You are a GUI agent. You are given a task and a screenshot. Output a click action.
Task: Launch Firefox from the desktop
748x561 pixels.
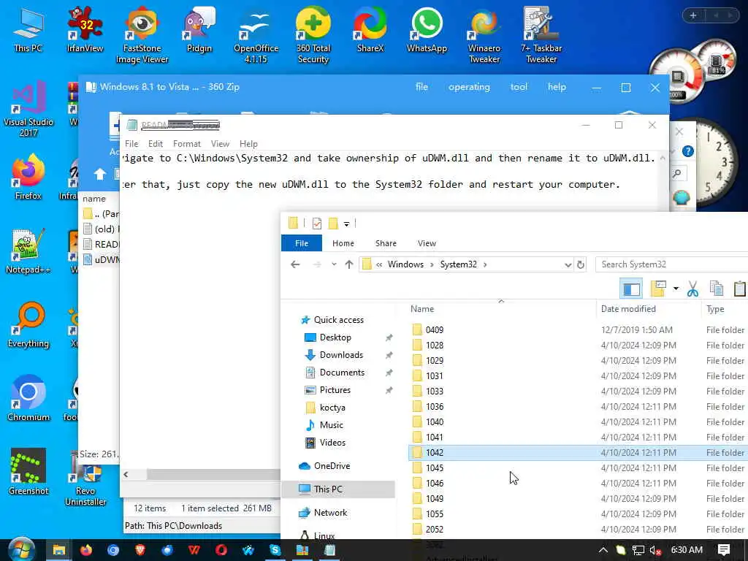pyautogui.click(x=28, y=177)
